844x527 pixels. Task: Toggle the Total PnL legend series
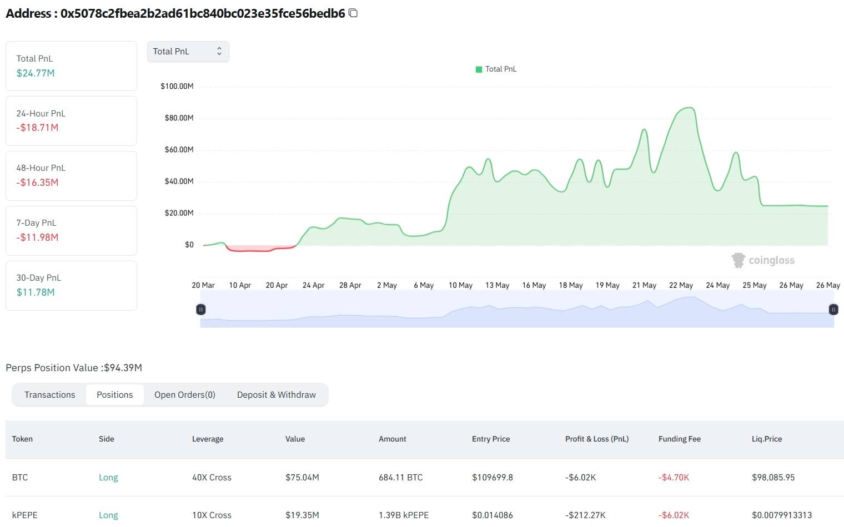click(496, 69)
